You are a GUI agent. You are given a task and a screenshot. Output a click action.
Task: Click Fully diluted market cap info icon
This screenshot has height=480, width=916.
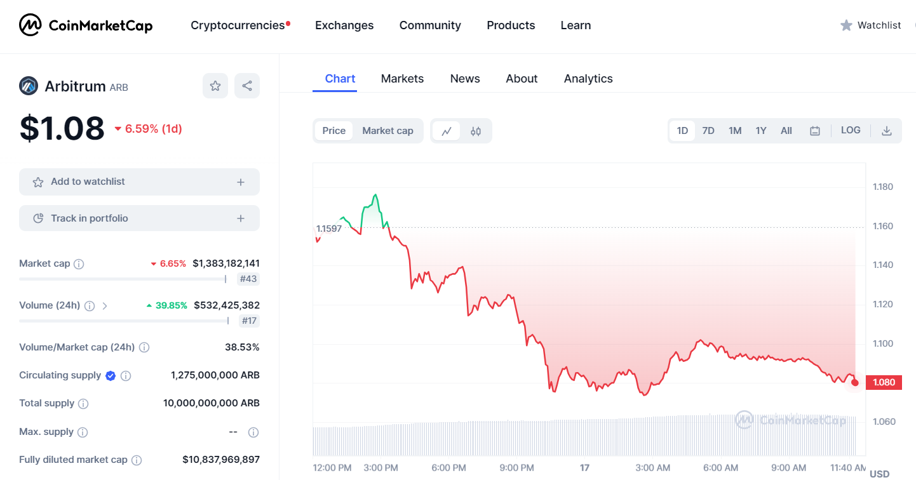click(x=137, y=460)
